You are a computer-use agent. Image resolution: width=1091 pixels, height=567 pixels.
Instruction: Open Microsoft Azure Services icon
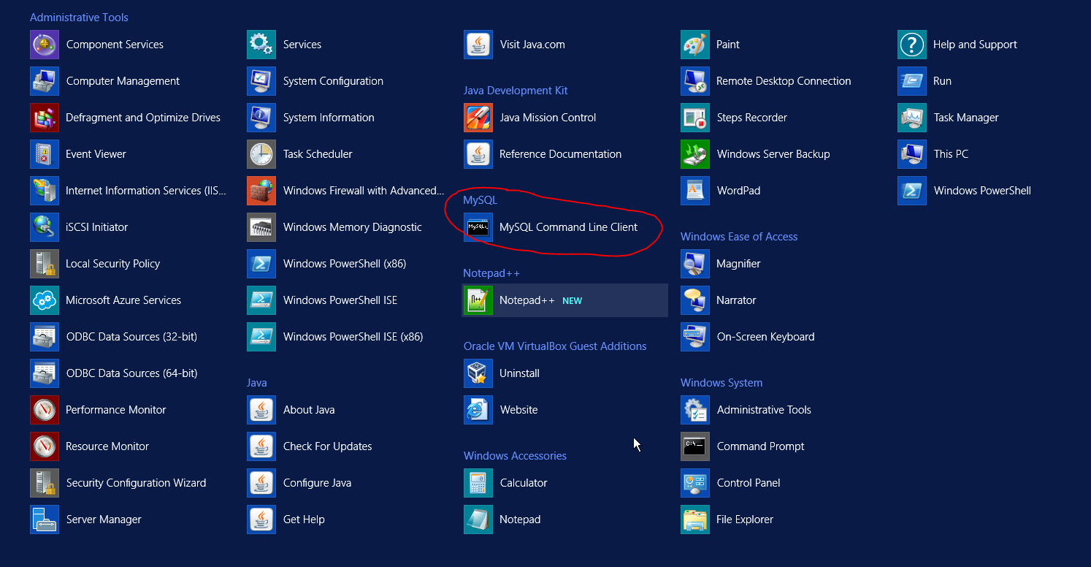[45, 300]
